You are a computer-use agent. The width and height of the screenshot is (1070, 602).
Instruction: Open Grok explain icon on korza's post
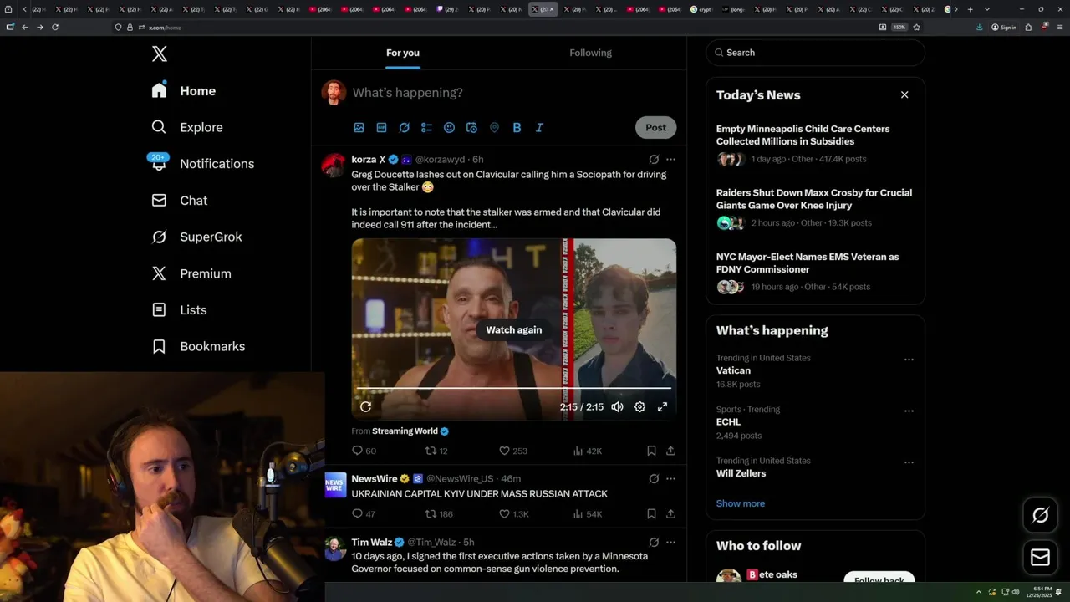coord(654,160)
